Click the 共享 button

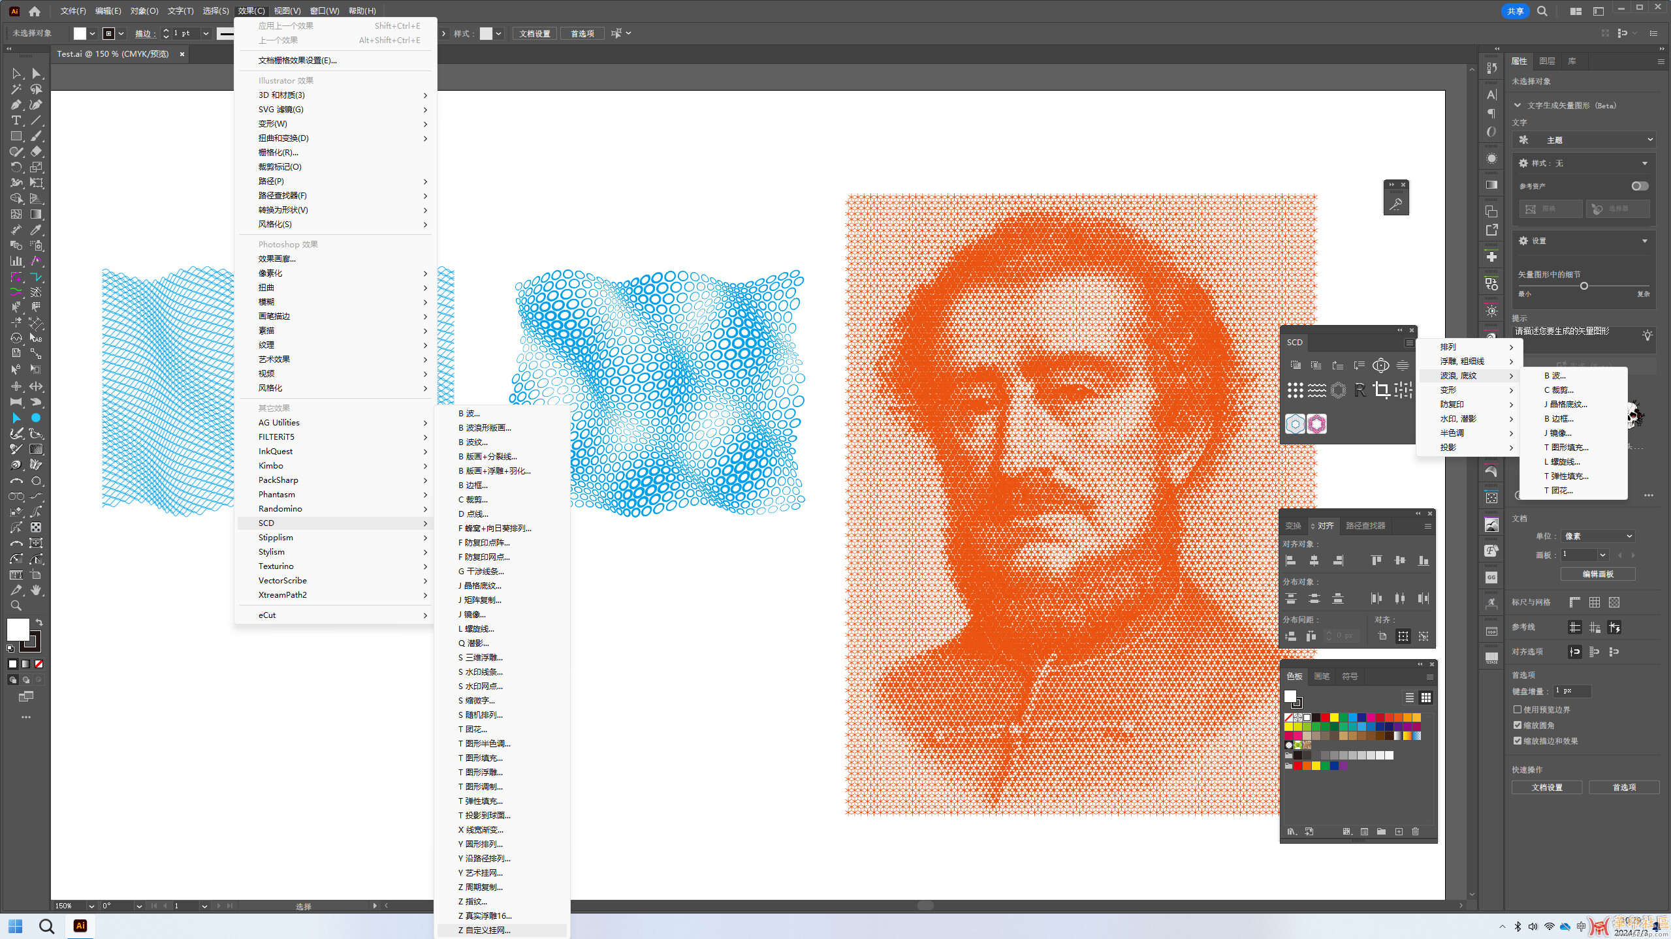point(1516,11)
